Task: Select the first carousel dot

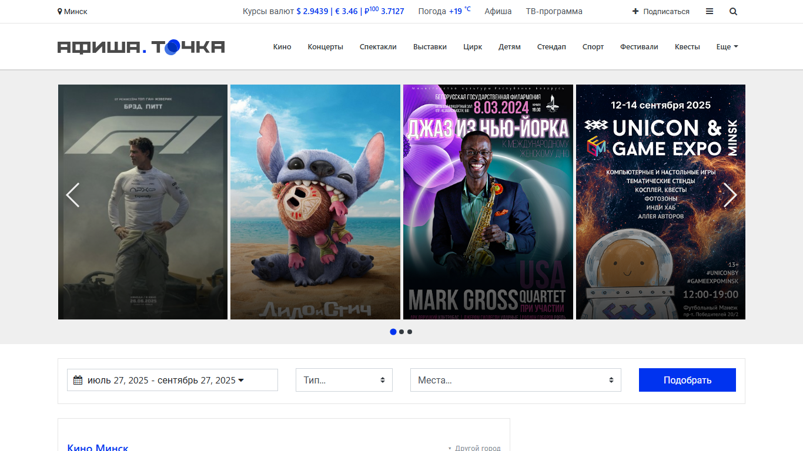Action: (393, 332)
